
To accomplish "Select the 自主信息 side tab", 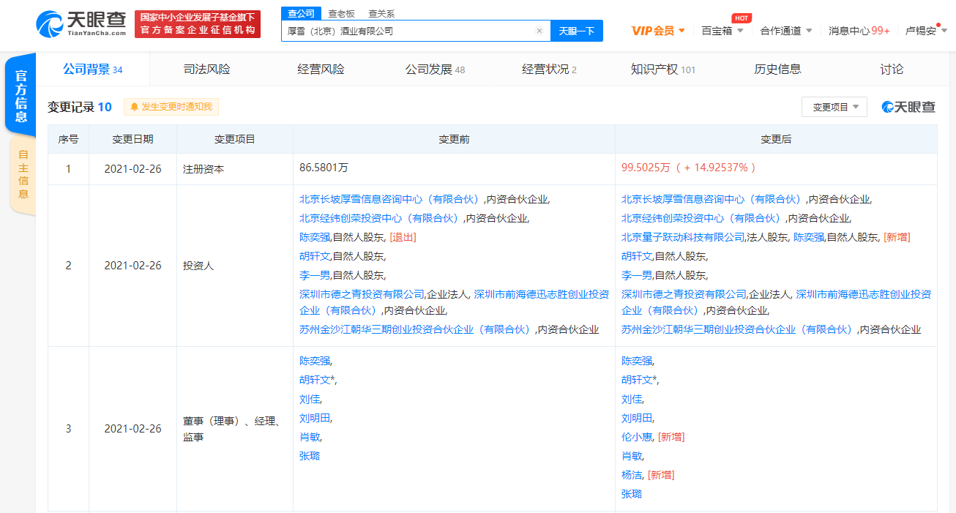I will point(23,174).
